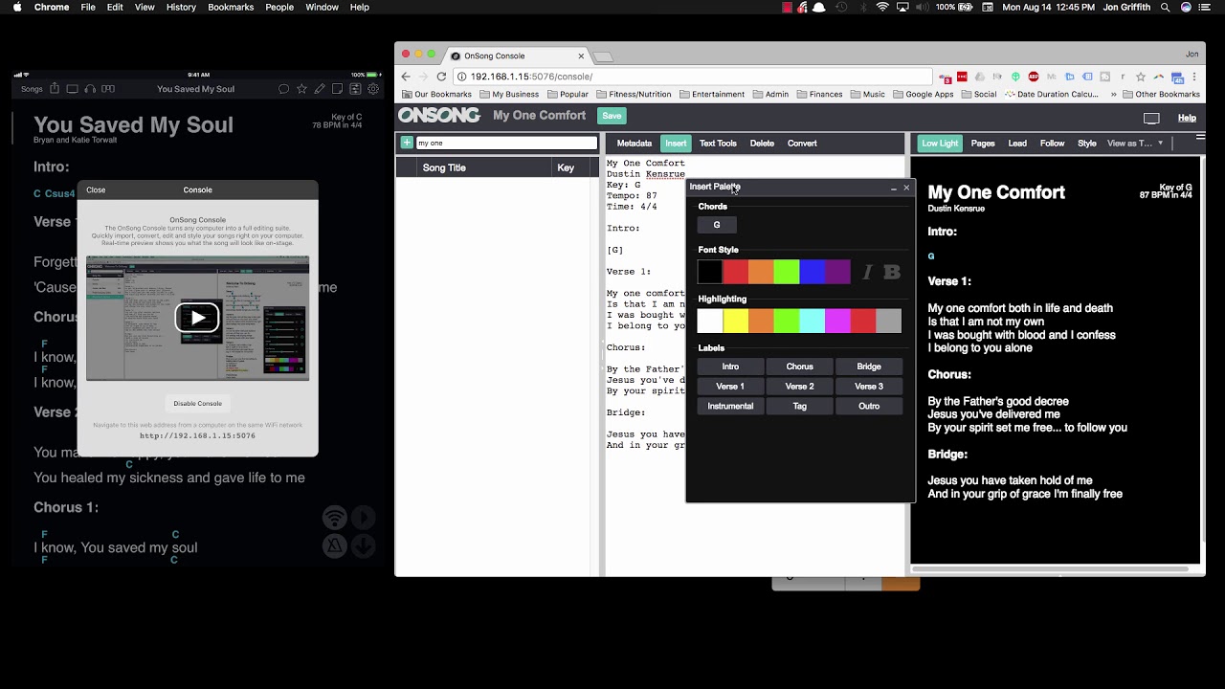Click the Wi-Fi icon in macOS menu bar
The width and height of the screenshot is (1225, 689).
click(x=882, y=7)
